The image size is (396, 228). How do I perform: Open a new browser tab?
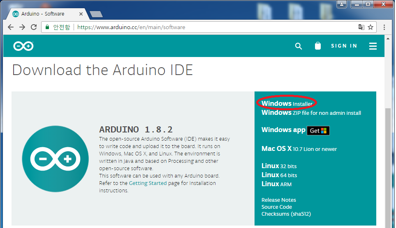(x=96, y=14)
